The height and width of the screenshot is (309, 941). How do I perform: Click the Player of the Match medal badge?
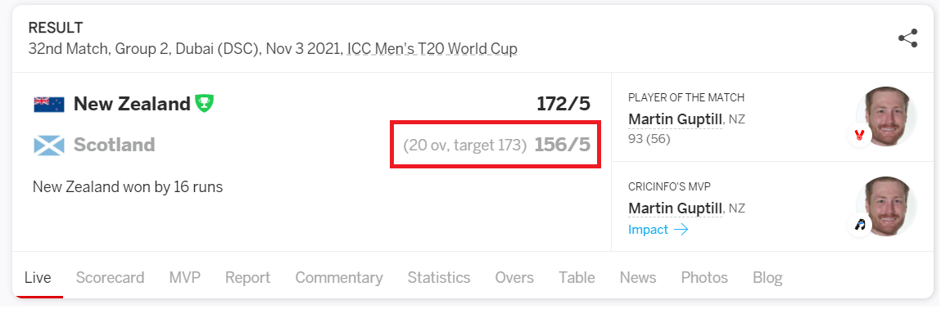click(x=860, y=136)
